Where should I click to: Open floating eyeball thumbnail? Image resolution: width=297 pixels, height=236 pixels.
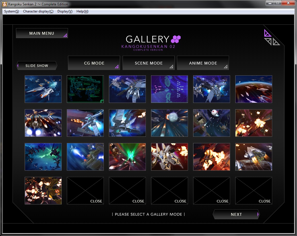click(x=212, y=123)
